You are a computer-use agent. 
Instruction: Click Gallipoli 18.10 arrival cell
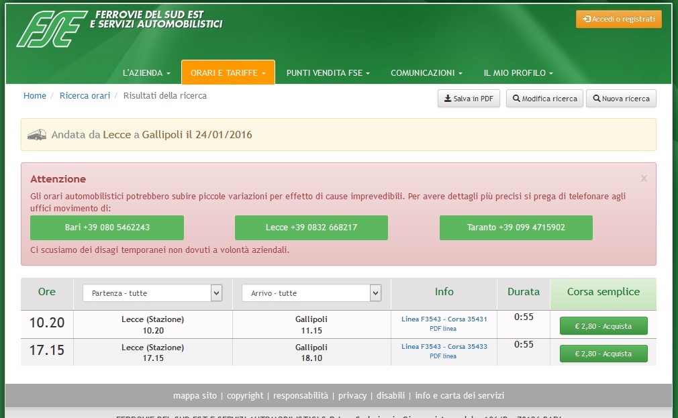click(311, 352)
